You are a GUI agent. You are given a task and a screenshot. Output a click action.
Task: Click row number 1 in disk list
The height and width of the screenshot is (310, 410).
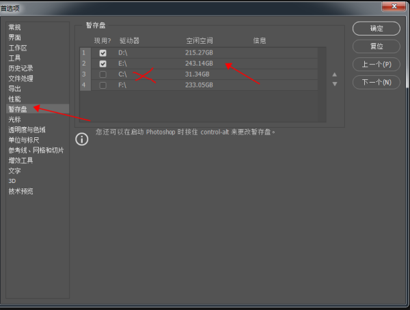tap(84, 53)
